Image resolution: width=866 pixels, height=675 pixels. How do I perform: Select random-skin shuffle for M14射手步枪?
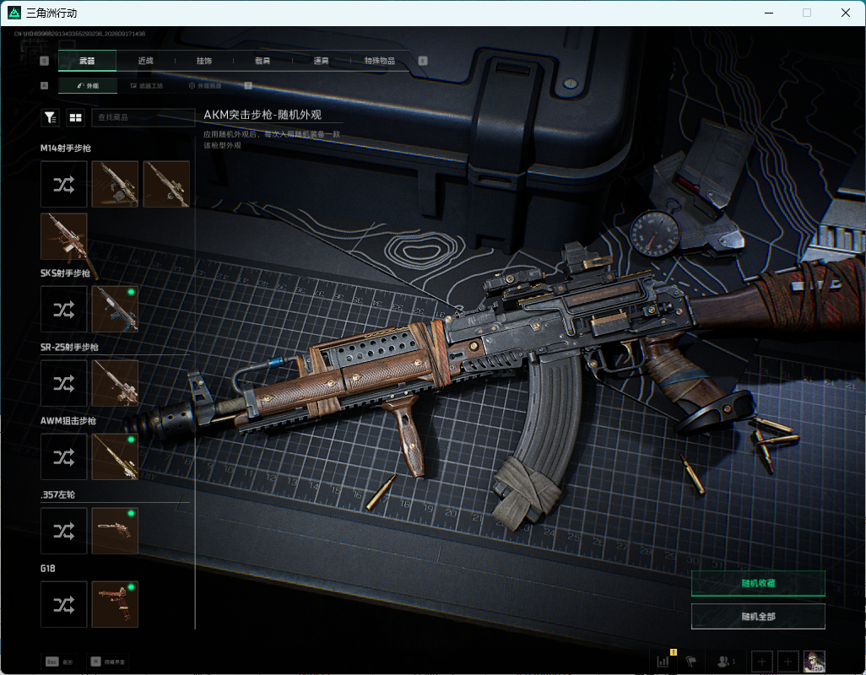64,184
